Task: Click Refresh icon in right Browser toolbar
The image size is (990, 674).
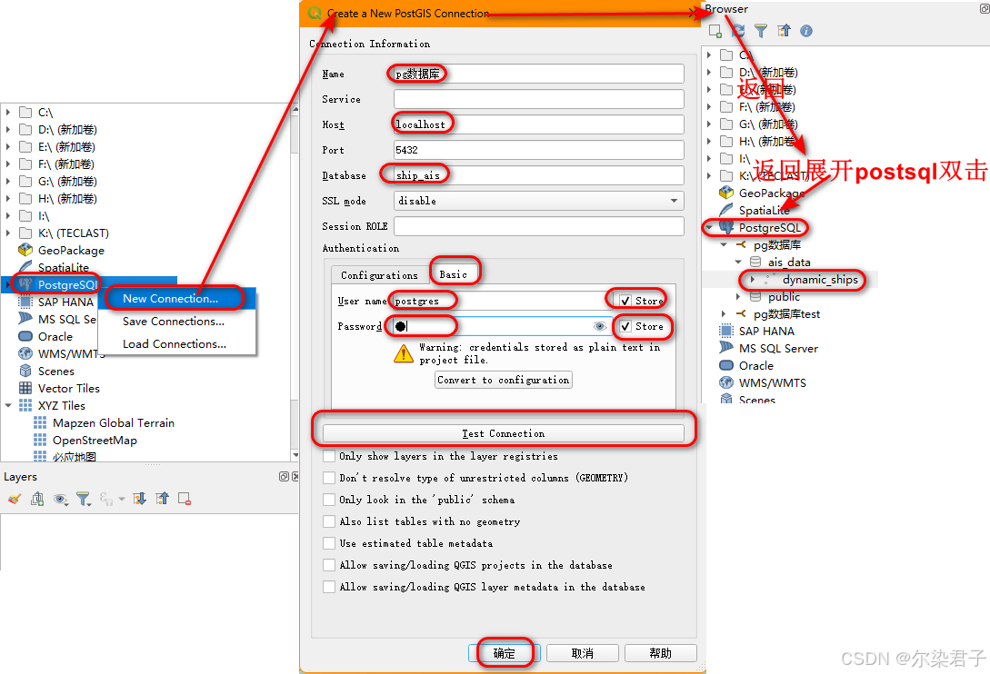Action: [x=738, y=31]
